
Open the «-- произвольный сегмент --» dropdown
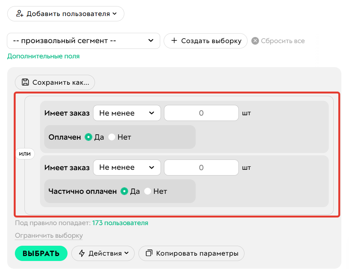(x=84, y=41)
